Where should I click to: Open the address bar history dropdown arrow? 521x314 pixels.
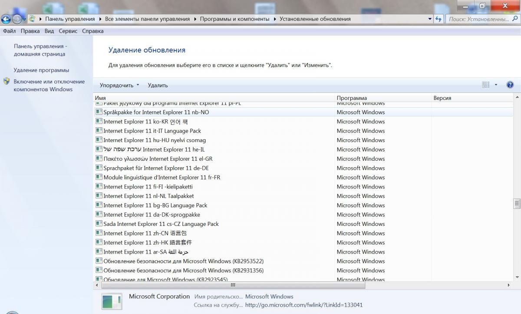(x=430, y=19)
